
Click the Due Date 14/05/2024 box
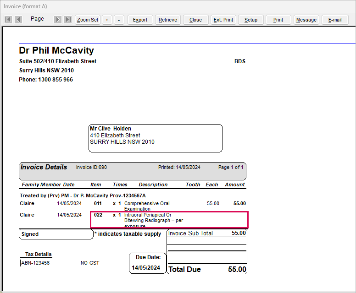[148, 263]
